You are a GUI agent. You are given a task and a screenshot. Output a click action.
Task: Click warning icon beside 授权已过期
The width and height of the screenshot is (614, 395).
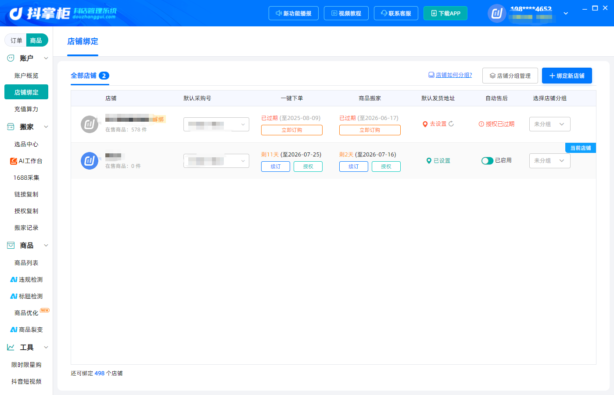pyautogui.click(x=481, y=124)
